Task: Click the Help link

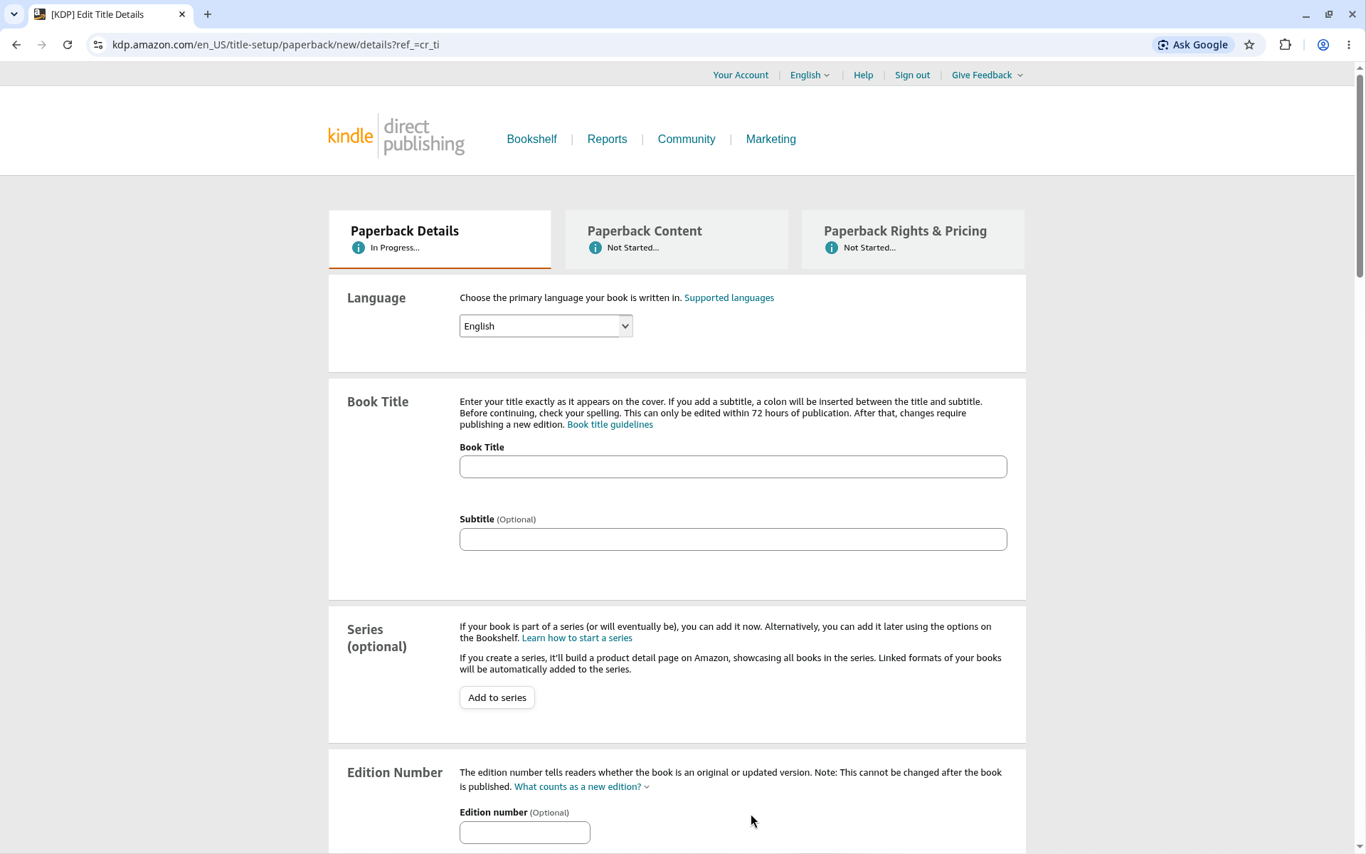Action: (x=863, y=75)
